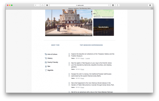Click the Family Friendly people icon
This screenshot has height=101, width=159.
[46, 62]
